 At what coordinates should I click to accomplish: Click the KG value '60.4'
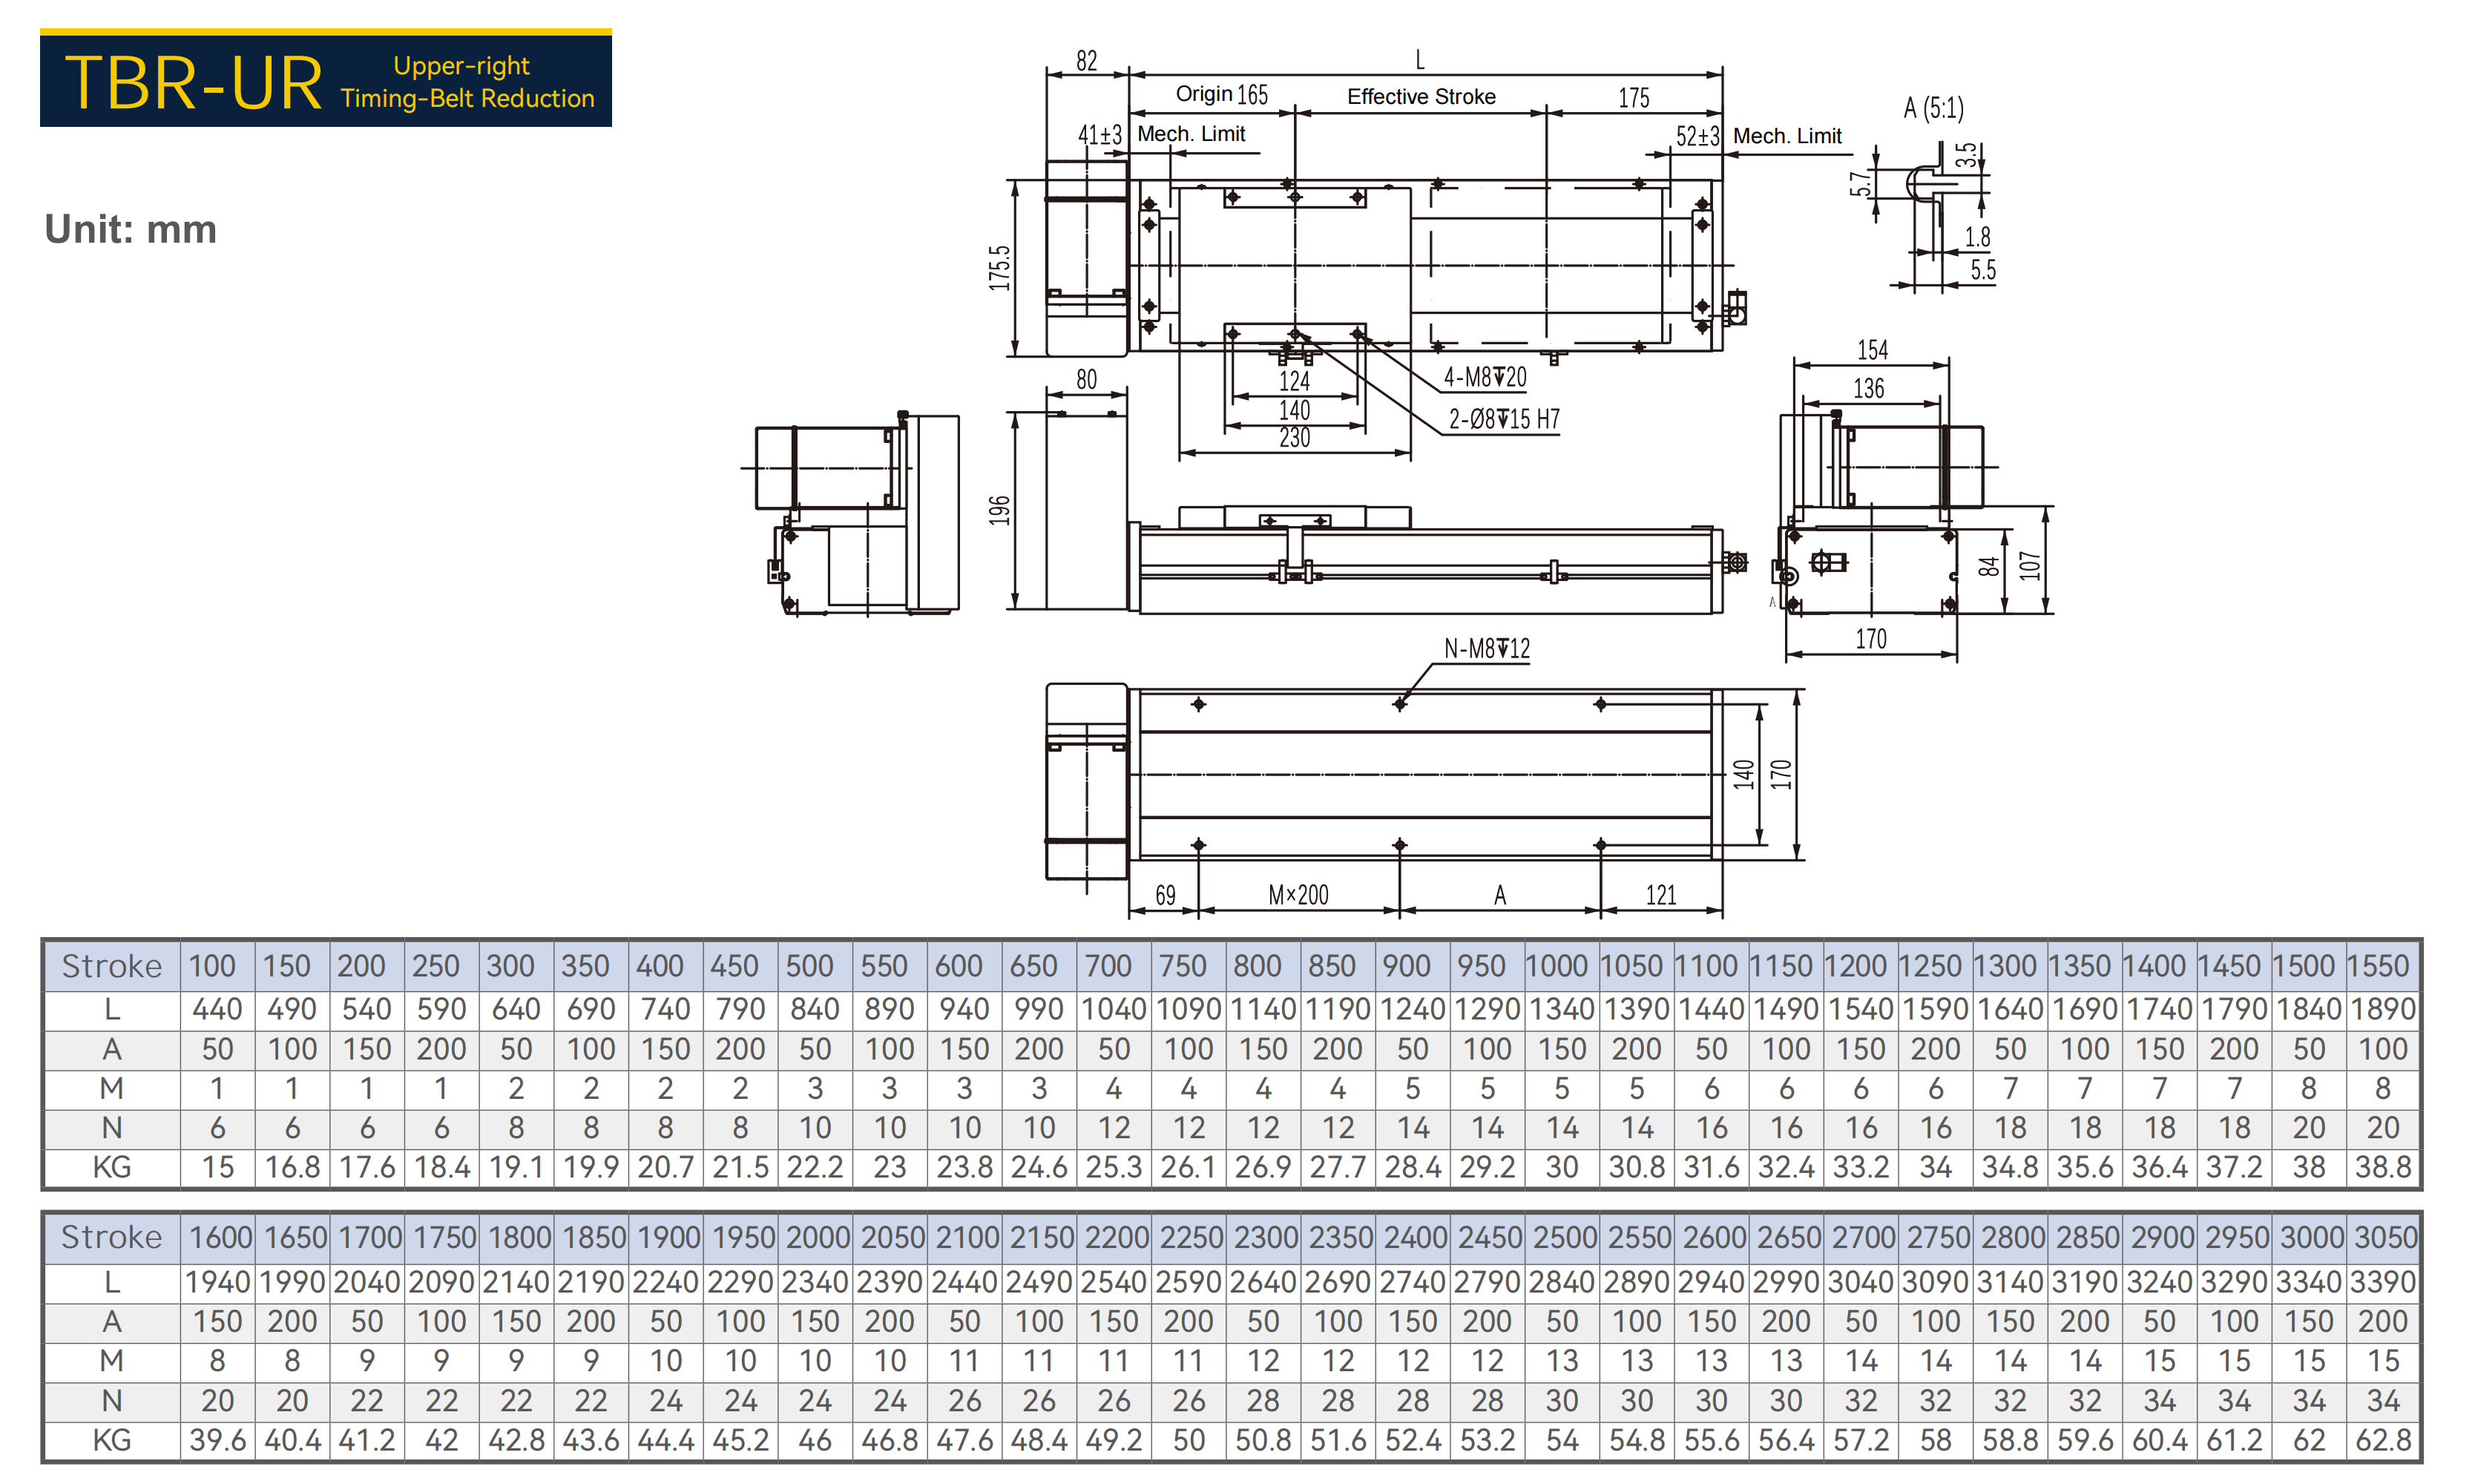2159,1440
